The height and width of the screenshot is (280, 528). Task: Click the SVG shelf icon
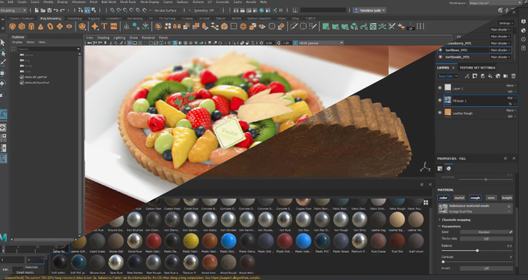click(x=114, y=26)
